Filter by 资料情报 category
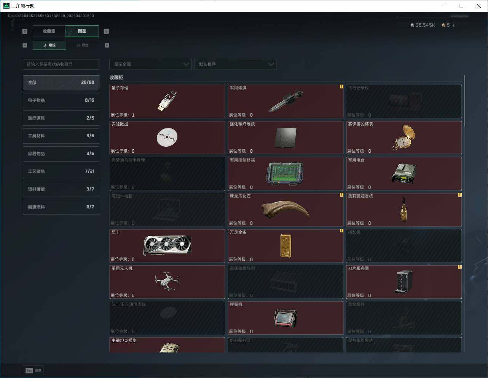Viewport: 488px width, 378px height. tap(61, 189)
